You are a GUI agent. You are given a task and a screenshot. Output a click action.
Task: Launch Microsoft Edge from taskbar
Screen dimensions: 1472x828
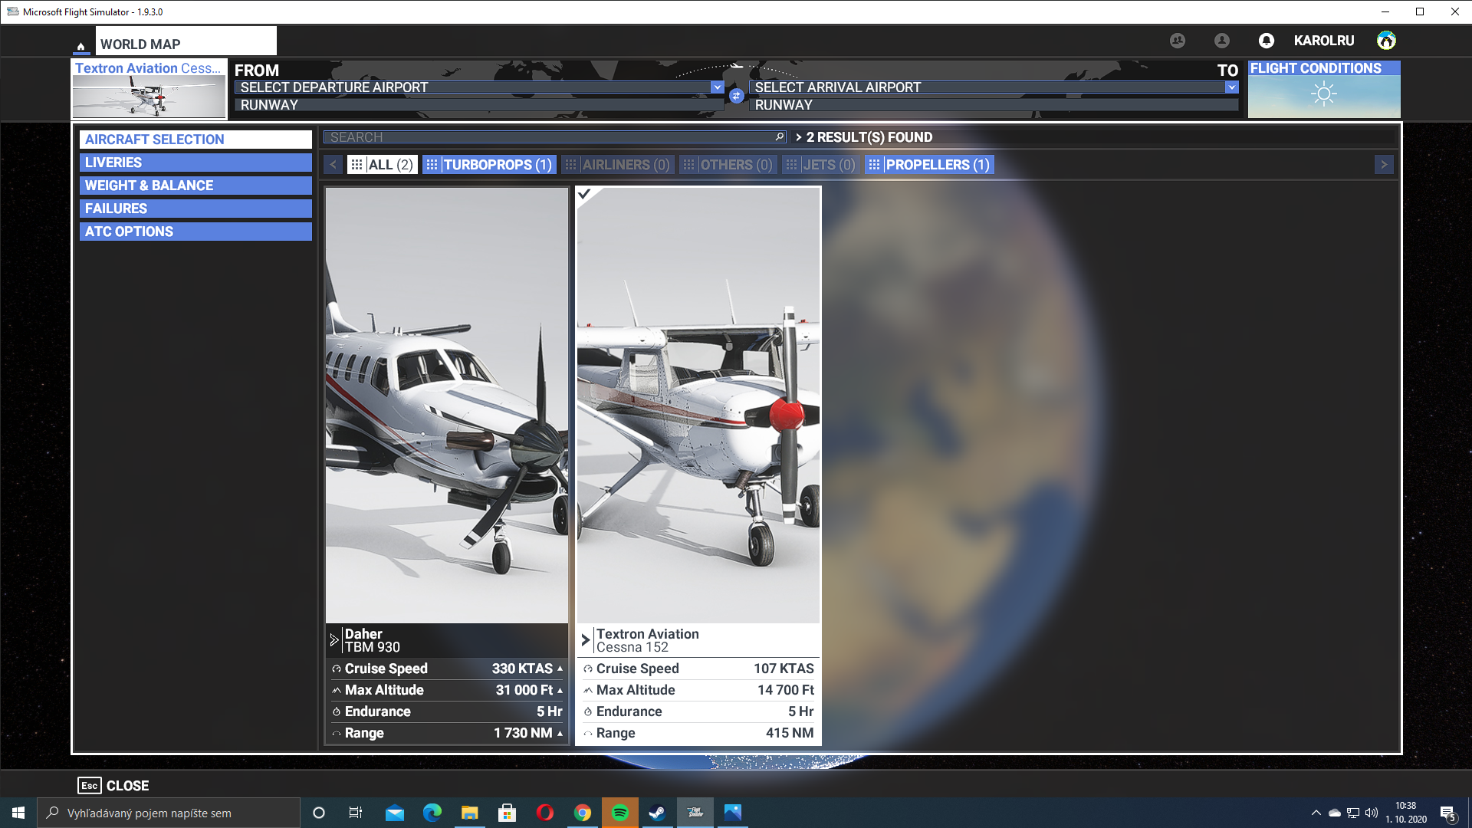(x=432, y=813)
